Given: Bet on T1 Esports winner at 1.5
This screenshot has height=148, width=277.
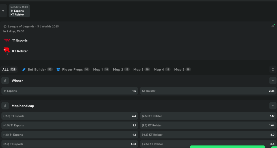Looking at the screenshot, I should (70, 91).
